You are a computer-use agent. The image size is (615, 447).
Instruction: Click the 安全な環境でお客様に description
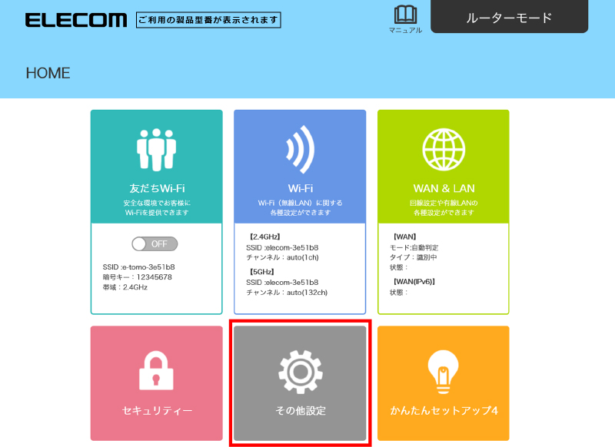(x=157, y=203)
